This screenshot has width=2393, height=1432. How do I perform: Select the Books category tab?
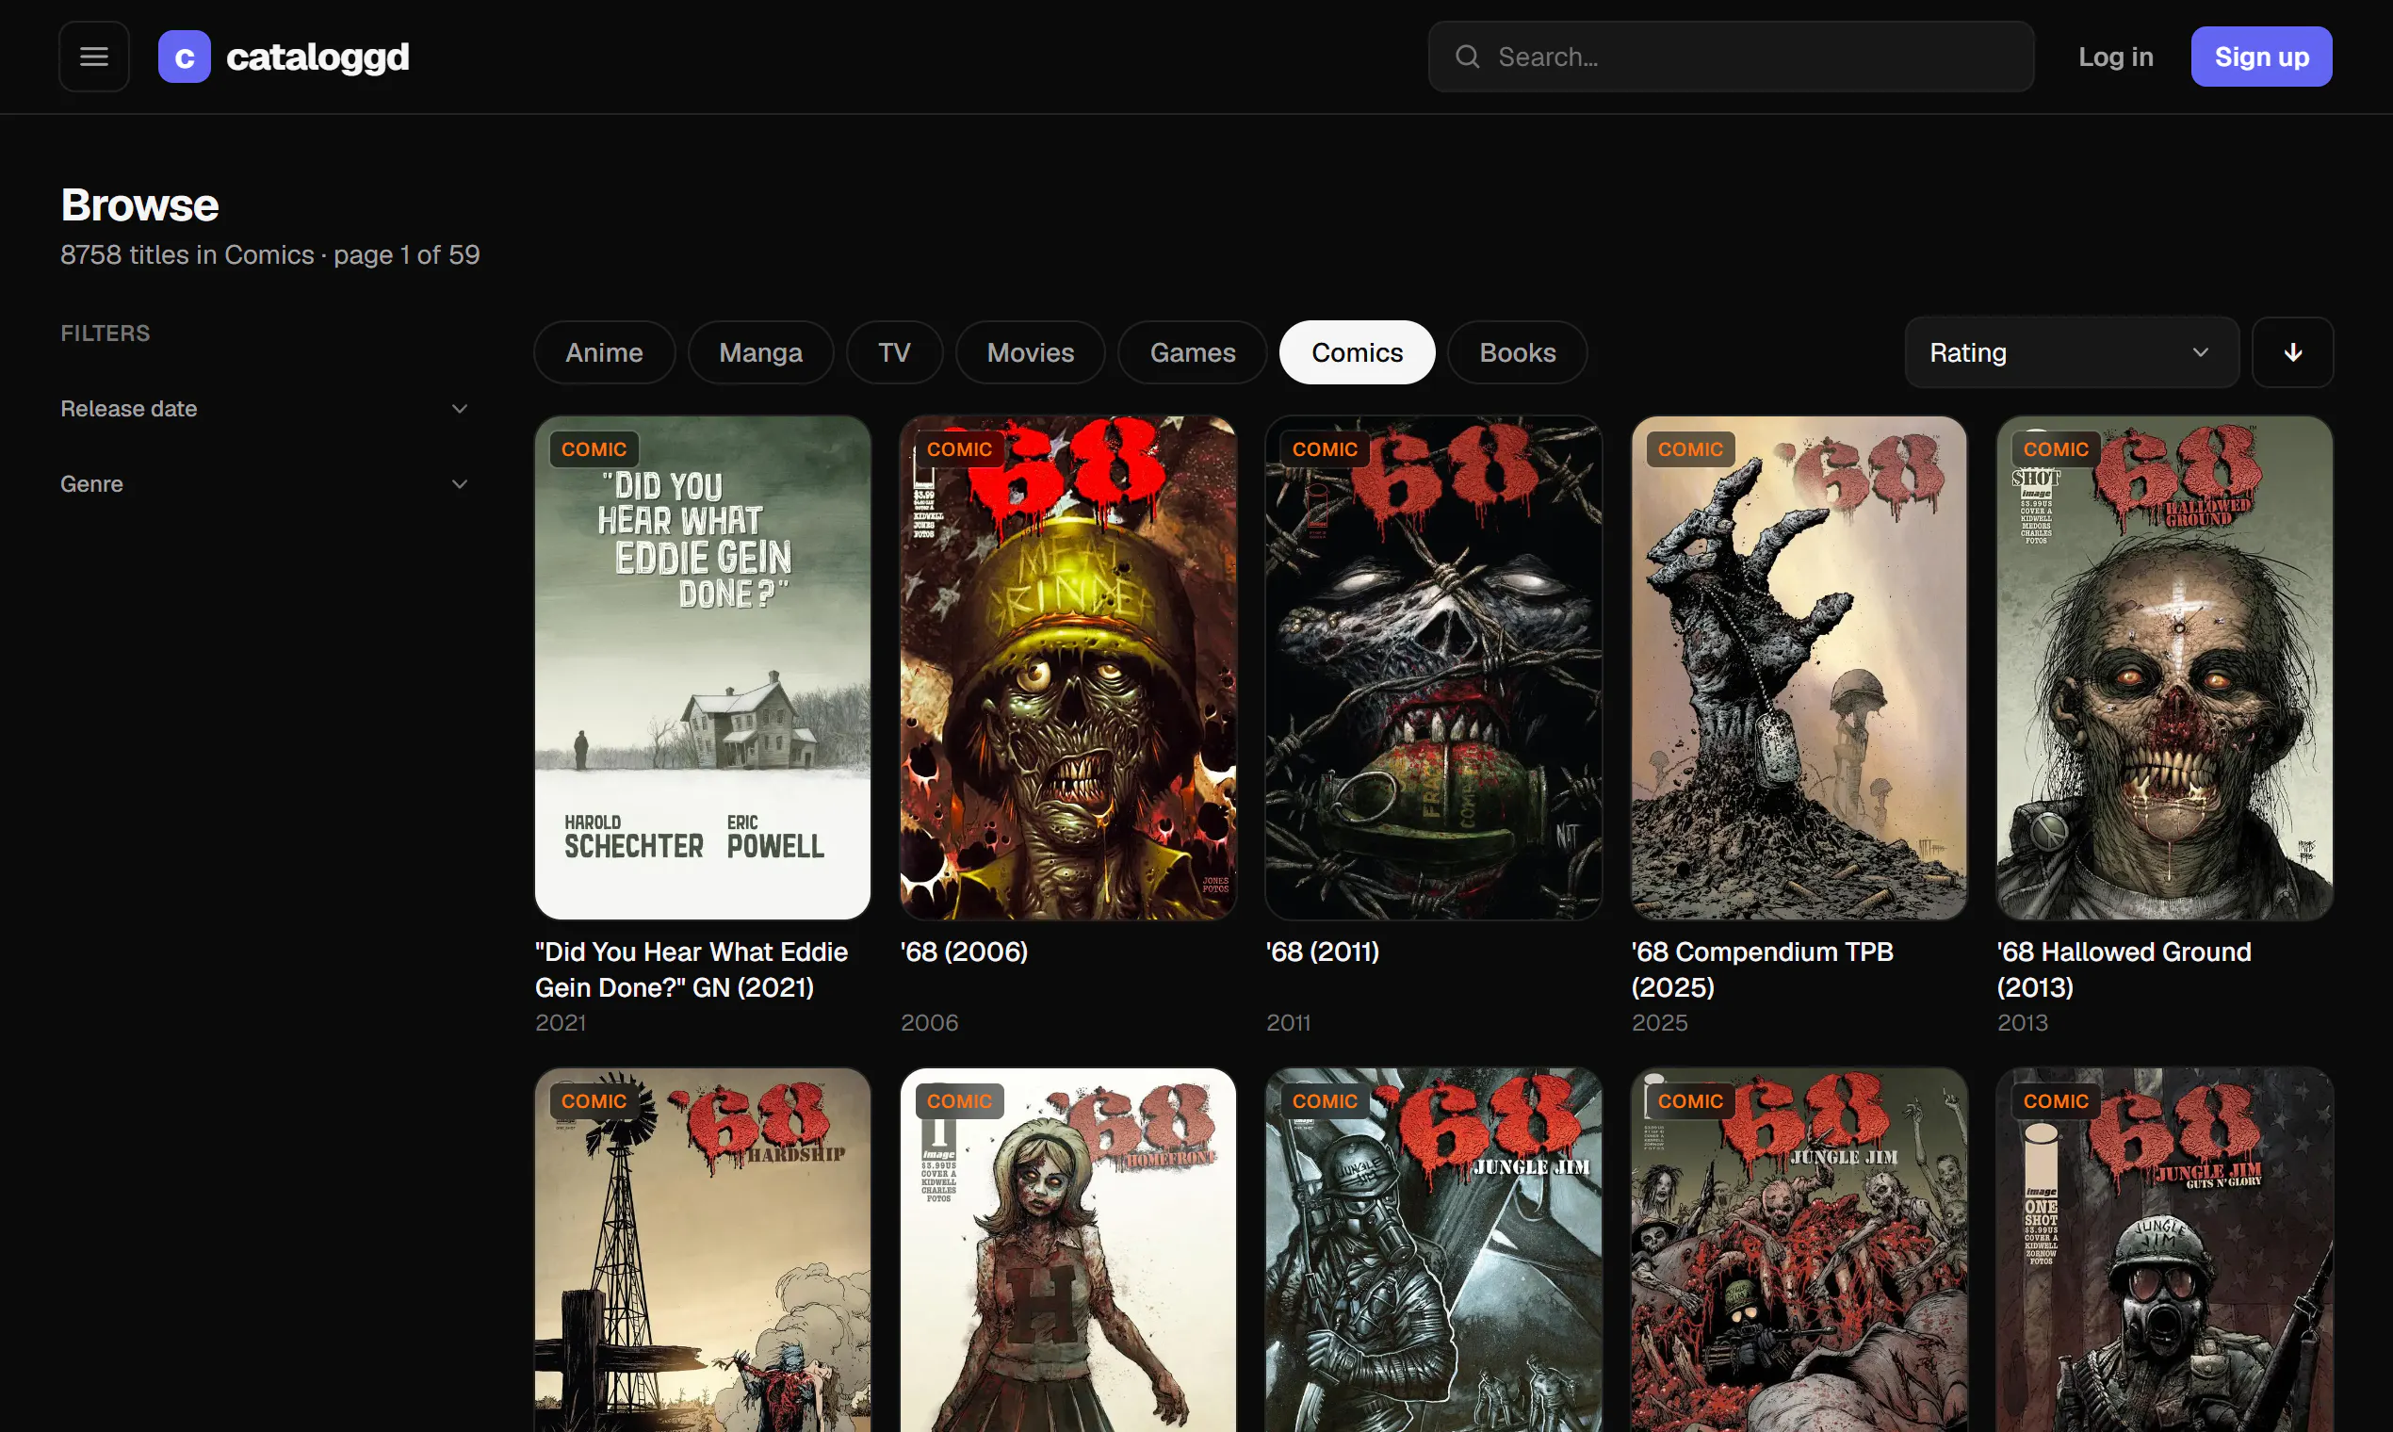(x=1517, y=352)
